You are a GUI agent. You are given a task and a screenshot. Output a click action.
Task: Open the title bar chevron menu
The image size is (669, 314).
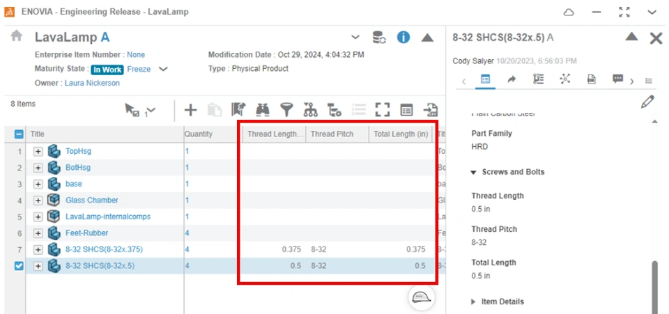(x=652, y=13)
